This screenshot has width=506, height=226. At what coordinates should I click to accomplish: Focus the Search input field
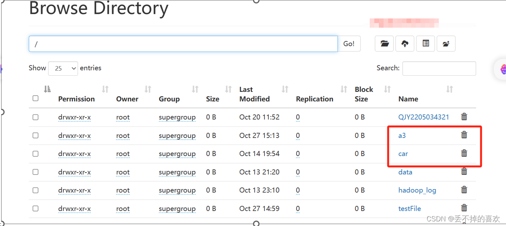click(x=439, y=68)
